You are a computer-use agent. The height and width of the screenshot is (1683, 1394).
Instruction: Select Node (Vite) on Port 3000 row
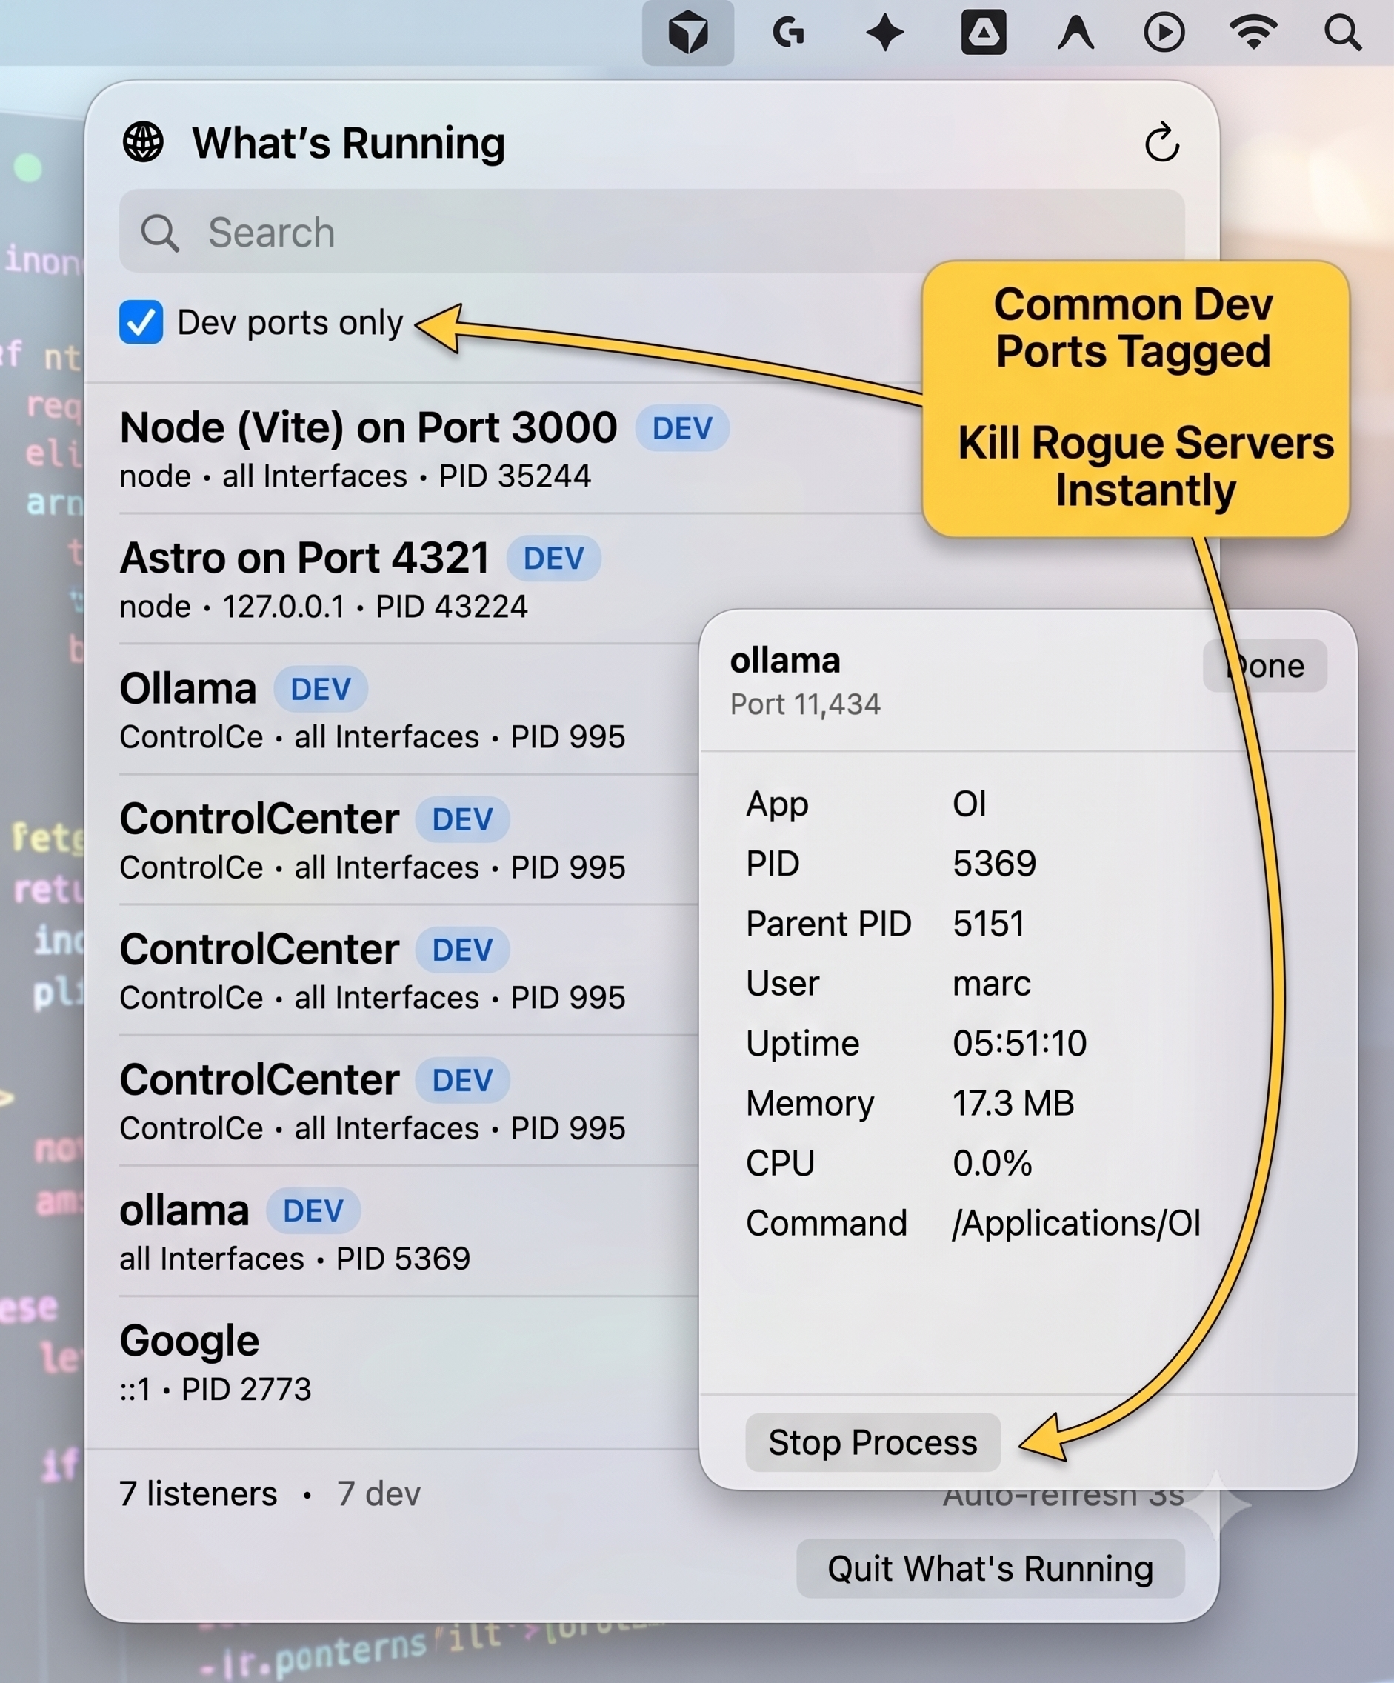pyautogui.click(x=521, y=449)
